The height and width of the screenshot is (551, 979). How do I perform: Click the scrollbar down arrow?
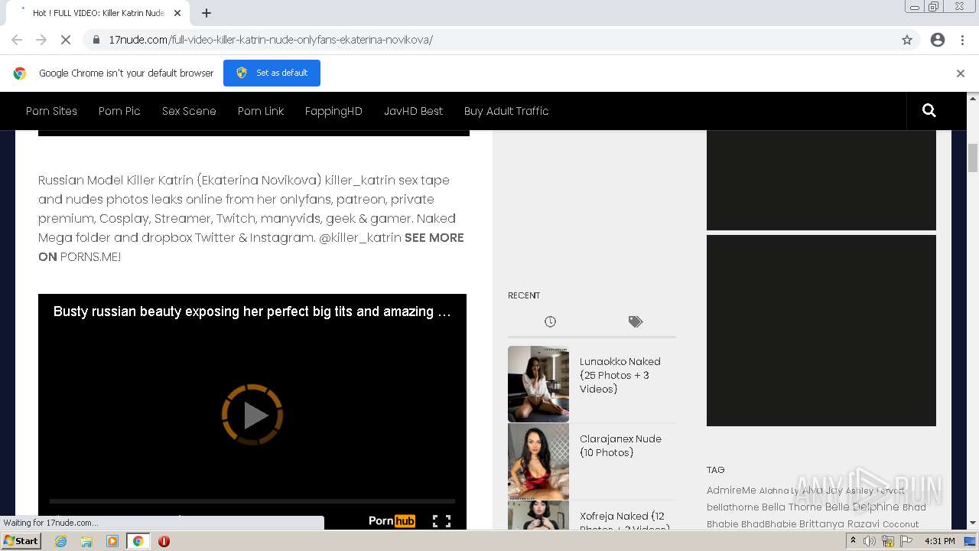(x=973, y=523)
